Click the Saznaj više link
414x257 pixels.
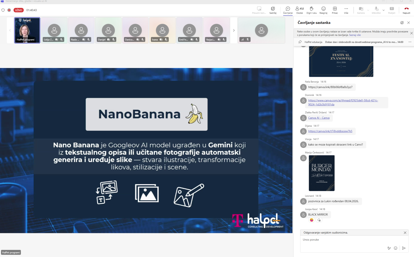[x=355, y=35]
